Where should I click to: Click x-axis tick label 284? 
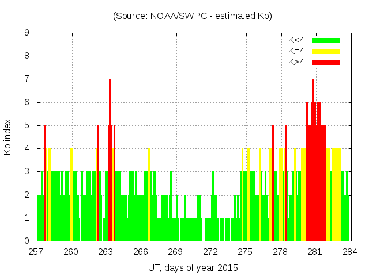[x=349, y=251]
